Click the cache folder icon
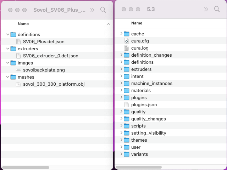Viewport: 227px width, 170px height. [127, 34]
